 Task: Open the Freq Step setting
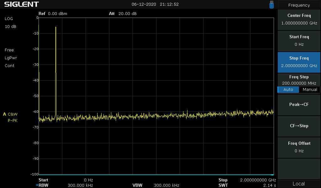pos(299,80)
